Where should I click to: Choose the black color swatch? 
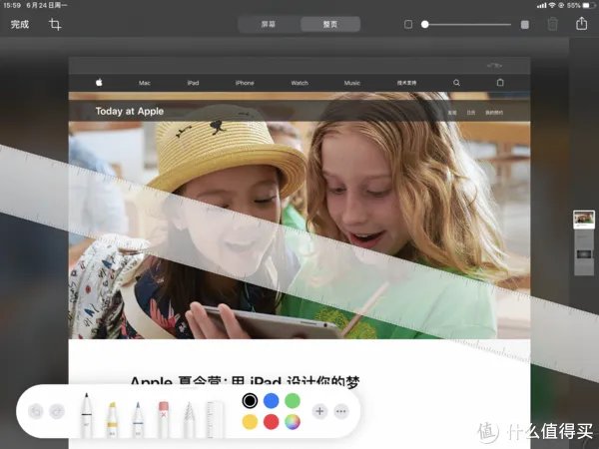pos(250,400)
